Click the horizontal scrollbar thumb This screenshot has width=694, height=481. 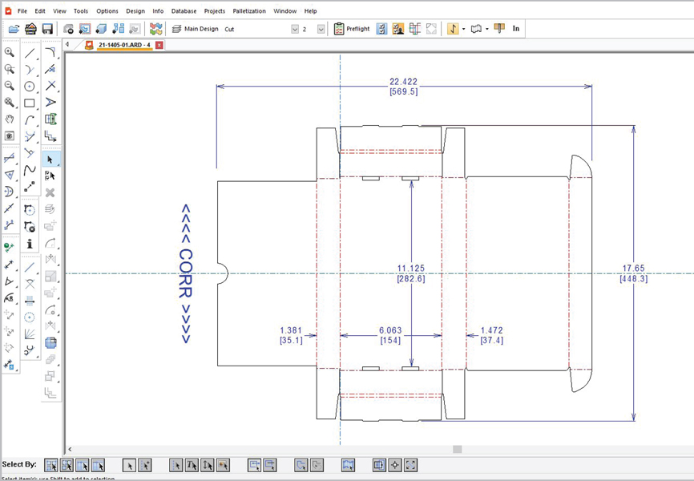(458, 450)
